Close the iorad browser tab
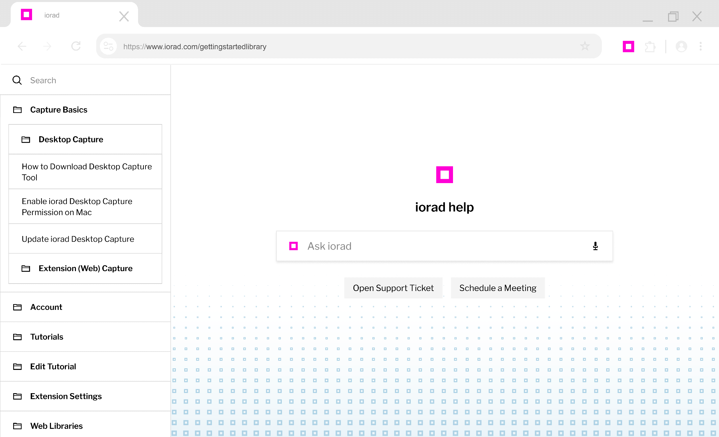 [x=124, y=16]
